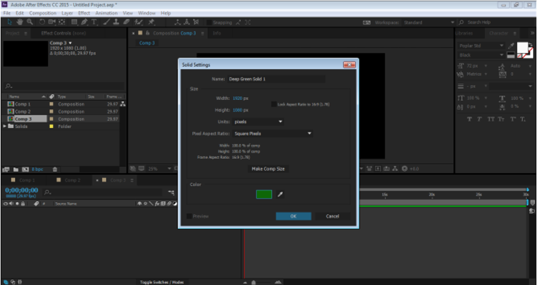Viewport: 537px width, 285px height.
Task: Open the Workspace Standard dropdown
Action: [x=429, y=23]
